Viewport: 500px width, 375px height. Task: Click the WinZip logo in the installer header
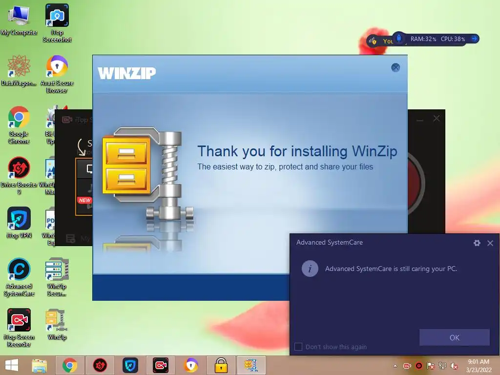126,73
